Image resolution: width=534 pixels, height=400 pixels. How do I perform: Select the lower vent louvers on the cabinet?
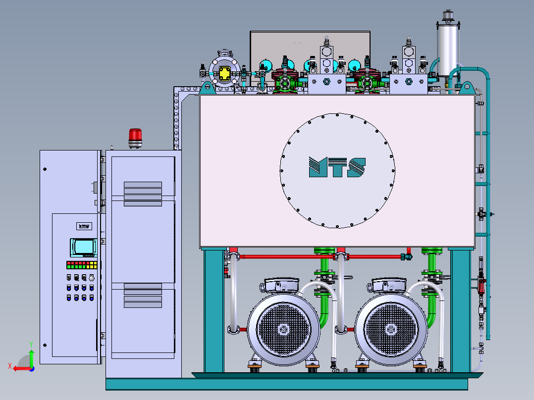click(143, 295)
